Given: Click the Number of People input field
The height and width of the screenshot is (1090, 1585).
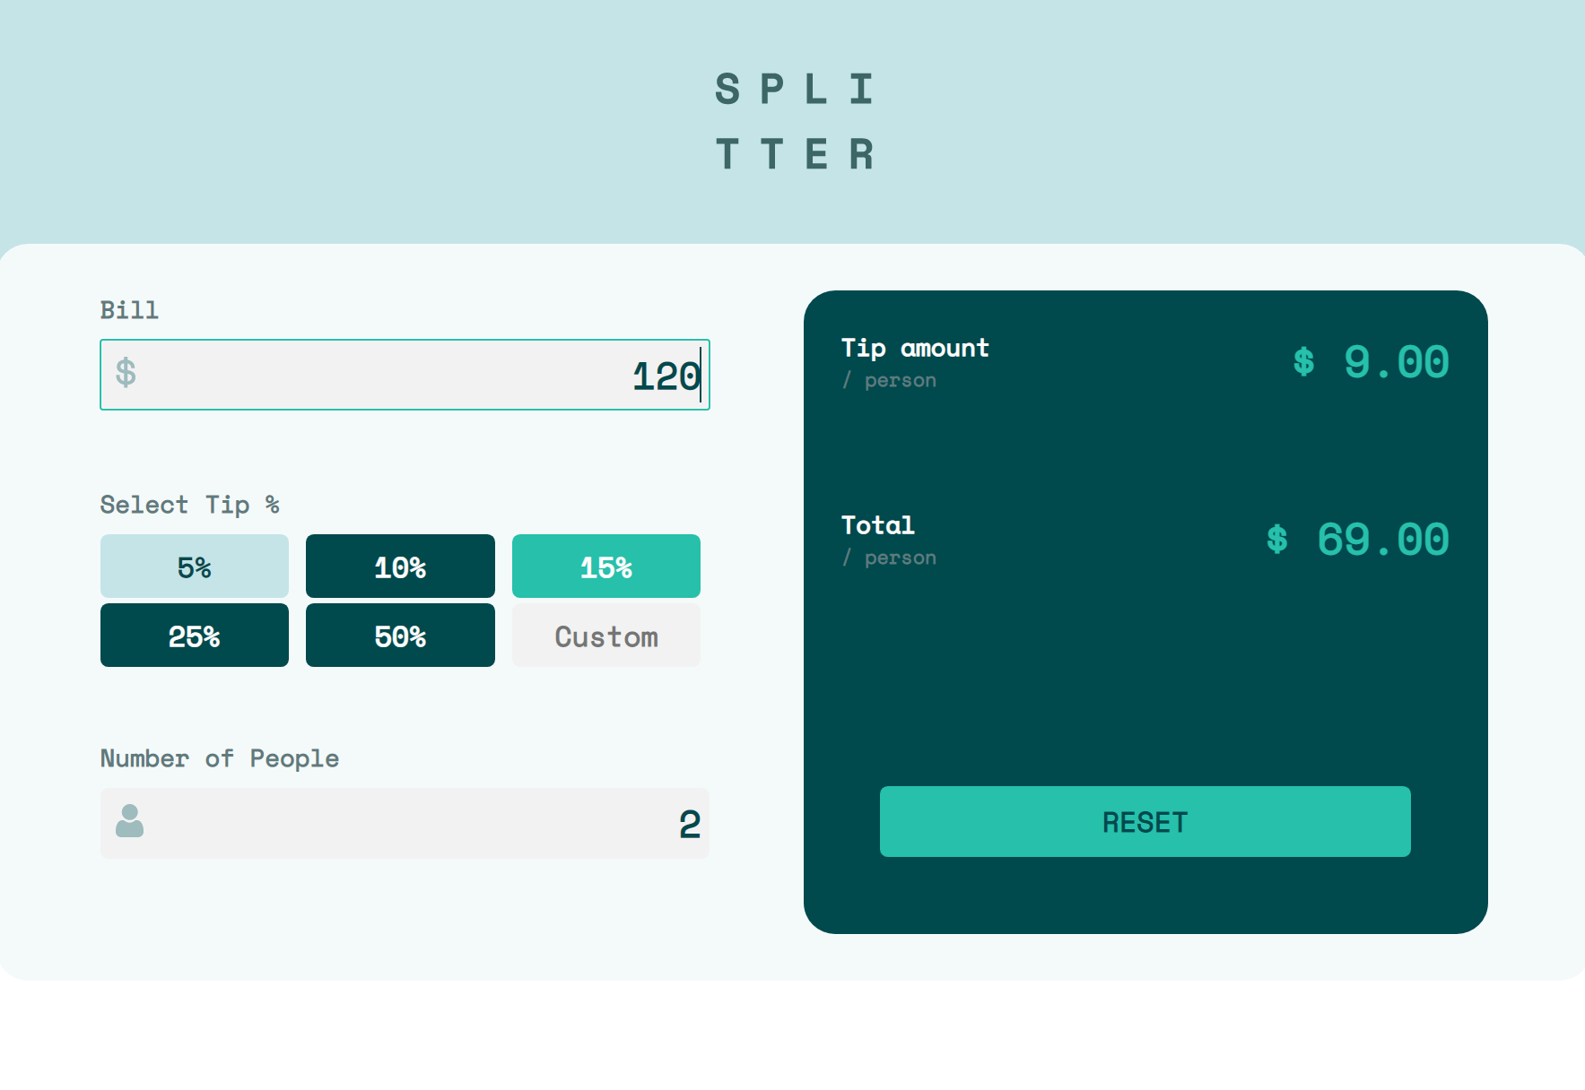Looking at the screenshot, I should point(404,823).
